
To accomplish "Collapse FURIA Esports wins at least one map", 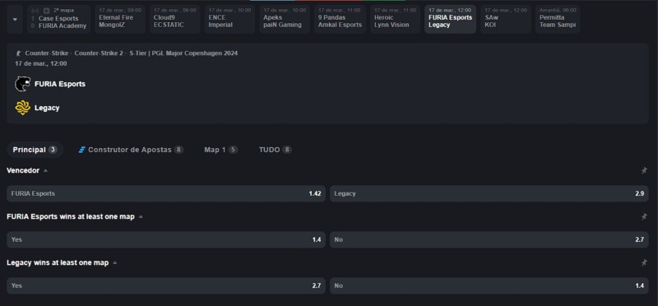I will pyautogui.click(x=141, y=217).
